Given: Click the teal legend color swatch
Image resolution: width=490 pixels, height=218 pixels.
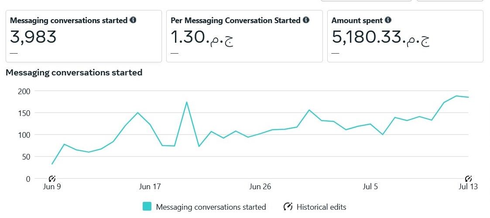Looking at the screenshot, I should (x=147, y=207).
